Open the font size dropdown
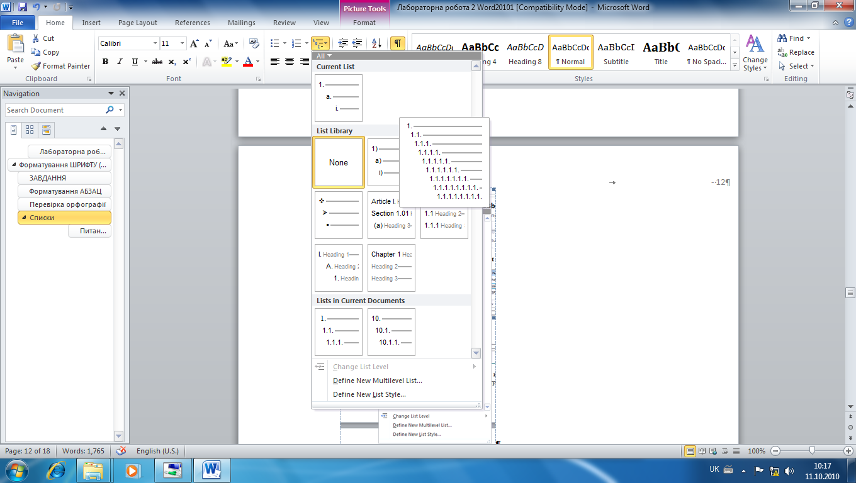 coord(183,43)
